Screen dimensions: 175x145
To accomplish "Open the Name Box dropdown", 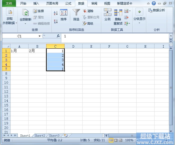I will click(39, 36).
